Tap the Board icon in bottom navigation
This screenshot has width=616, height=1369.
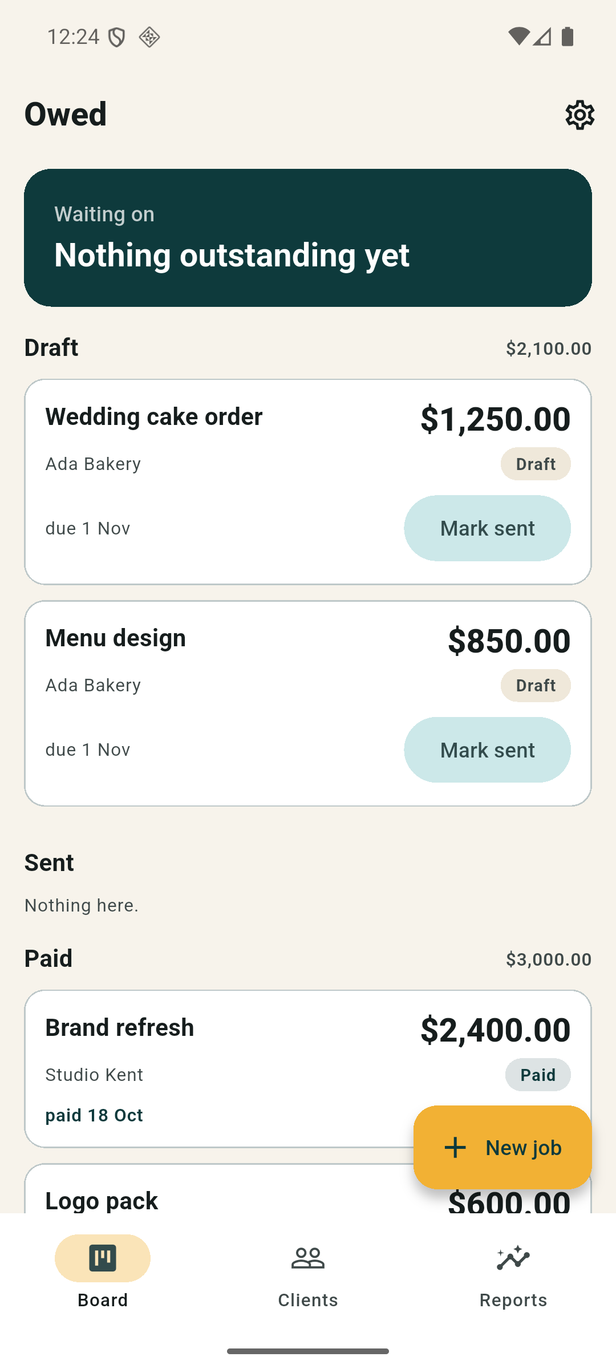(103, 1258)
